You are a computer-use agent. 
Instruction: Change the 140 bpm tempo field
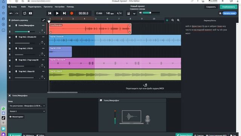click(110, 13)
